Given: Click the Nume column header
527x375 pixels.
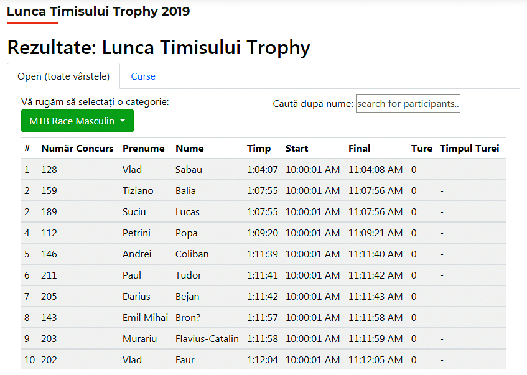Looking at the screenshot, I should (190, 149).
